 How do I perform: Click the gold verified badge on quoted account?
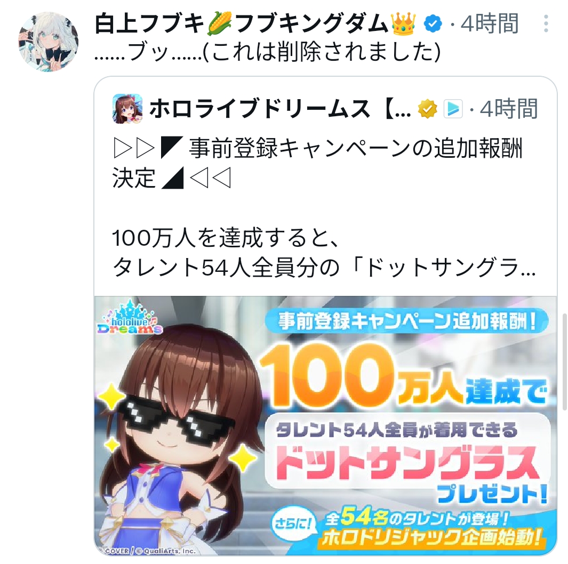coord(427,109)
